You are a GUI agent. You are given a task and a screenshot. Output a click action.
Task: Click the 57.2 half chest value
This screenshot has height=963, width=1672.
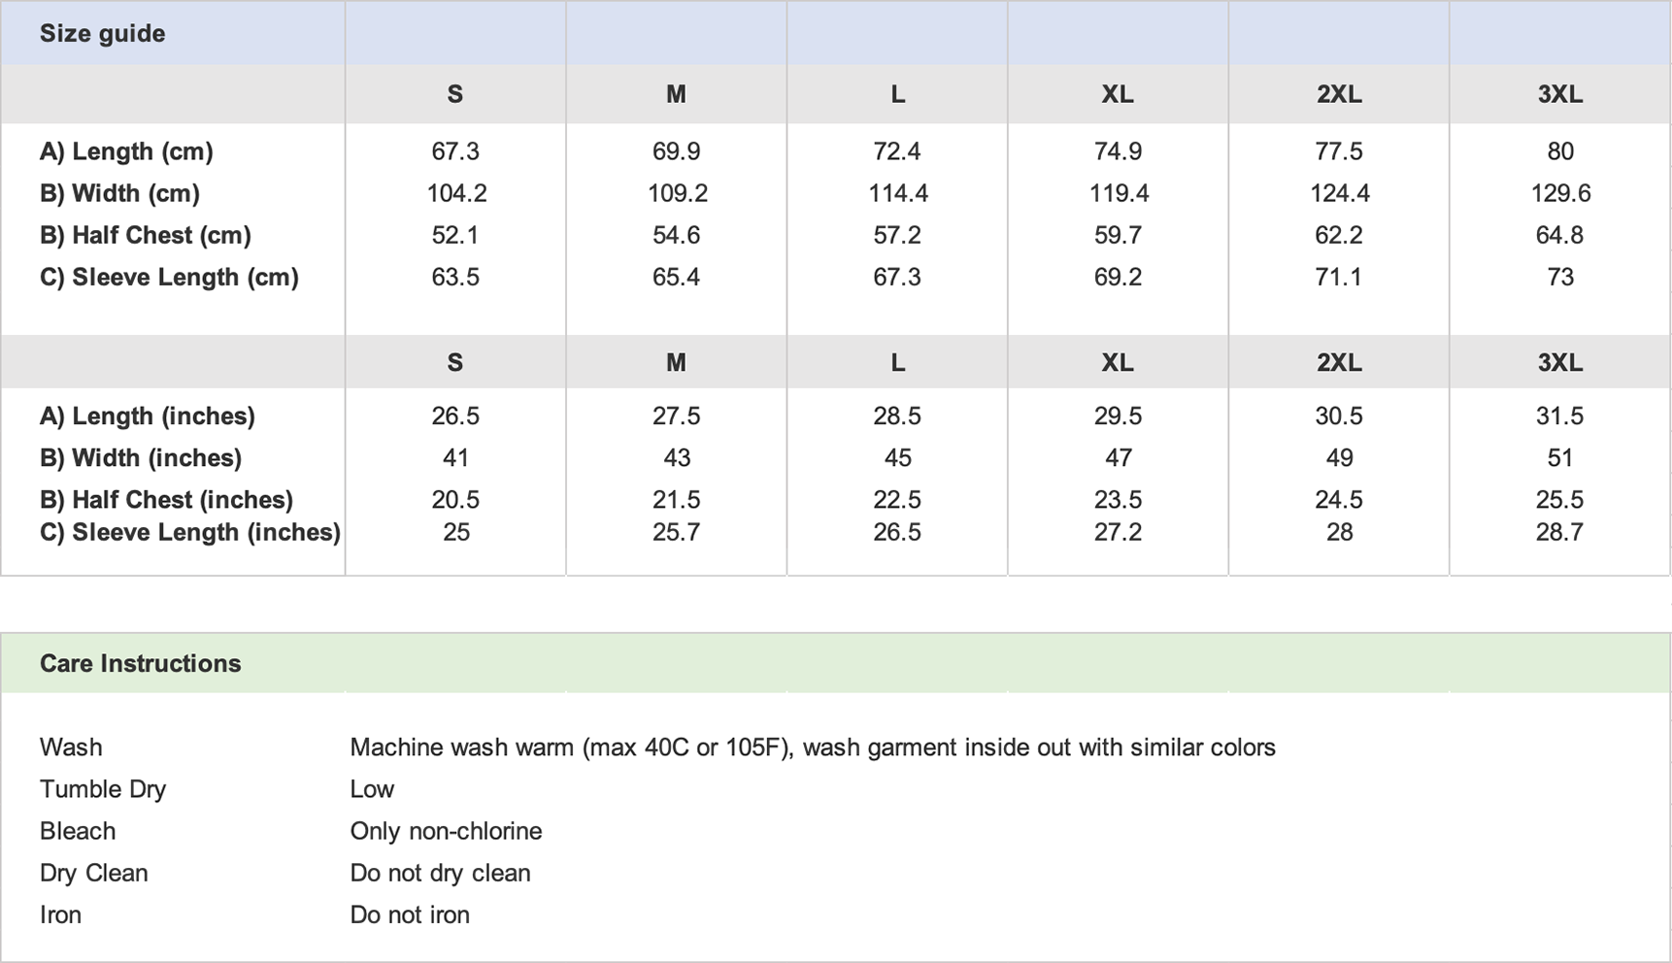[x=897, y=235]
